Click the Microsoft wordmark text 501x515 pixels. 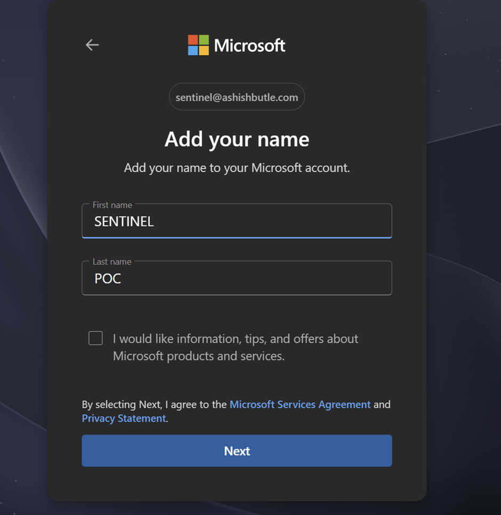[249, 45]
